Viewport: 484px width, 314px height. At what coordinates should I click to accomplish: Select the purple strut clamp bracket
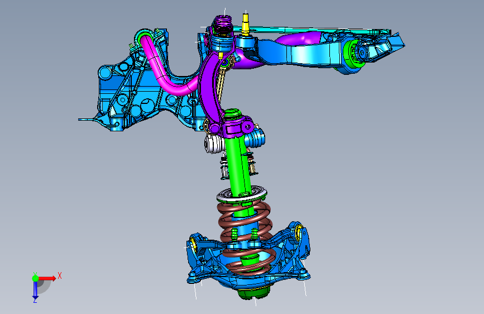pos(234,127)
